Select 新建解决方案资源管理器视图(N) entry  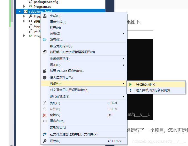(x=84, y=52)
